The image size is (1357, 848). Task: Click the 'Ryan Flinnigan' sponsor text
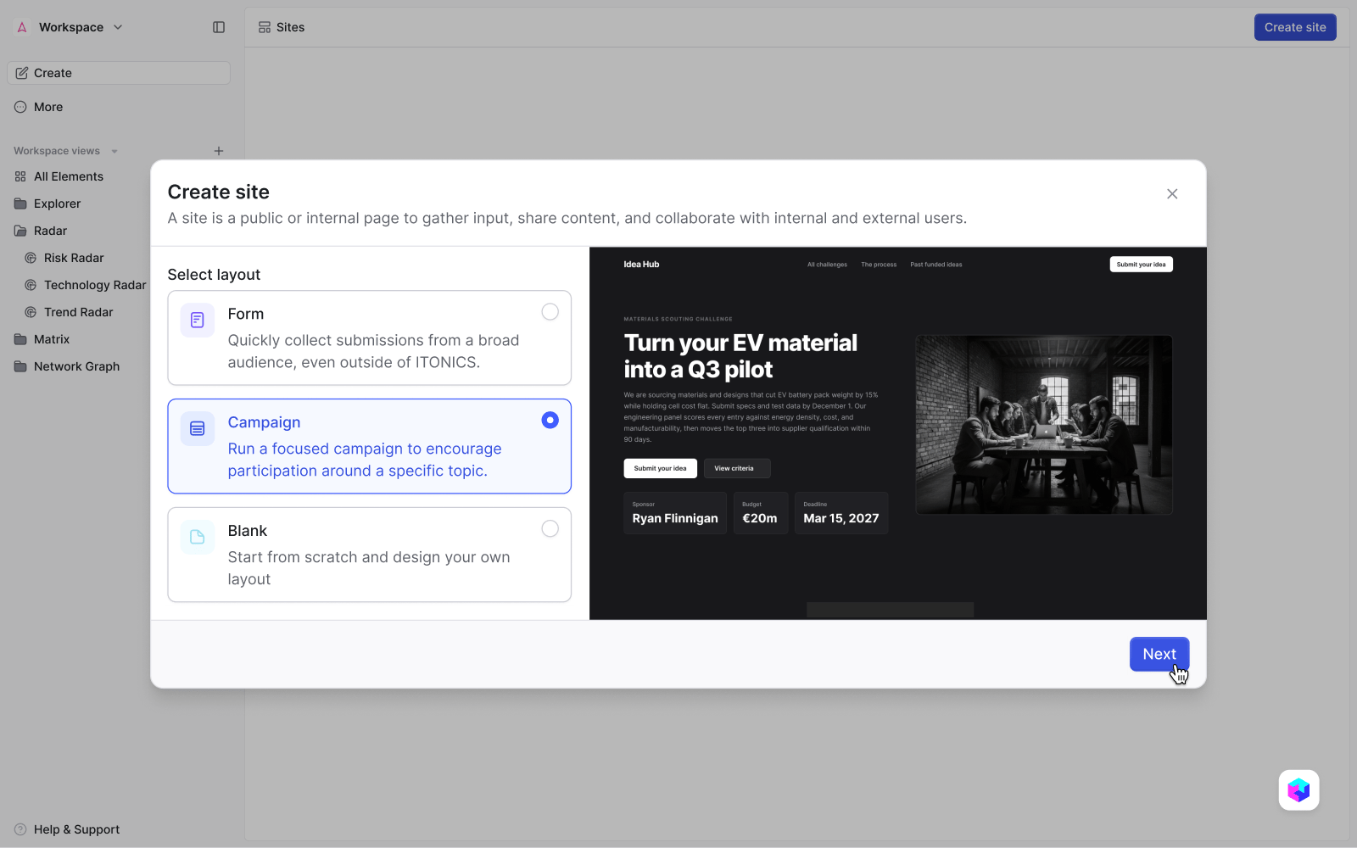(675, 518)
